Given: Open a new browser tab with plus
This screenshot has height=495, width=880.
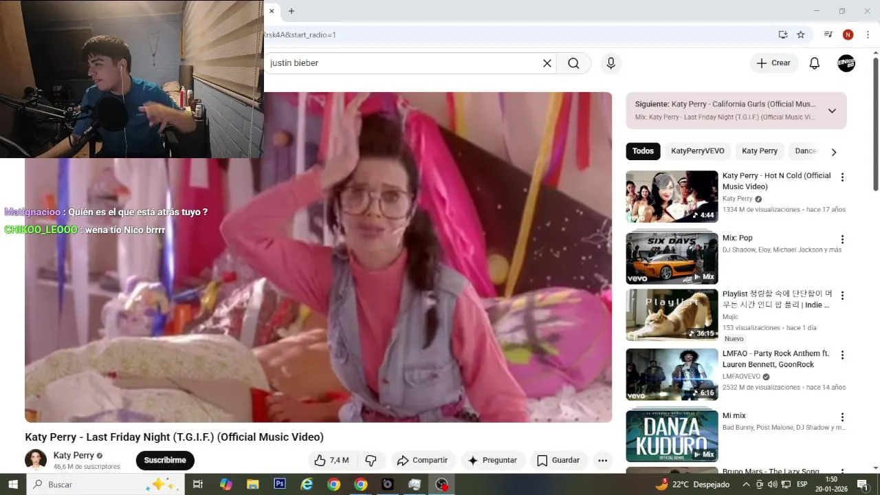Looking at the screenshot, I should [x=291, y=11].
